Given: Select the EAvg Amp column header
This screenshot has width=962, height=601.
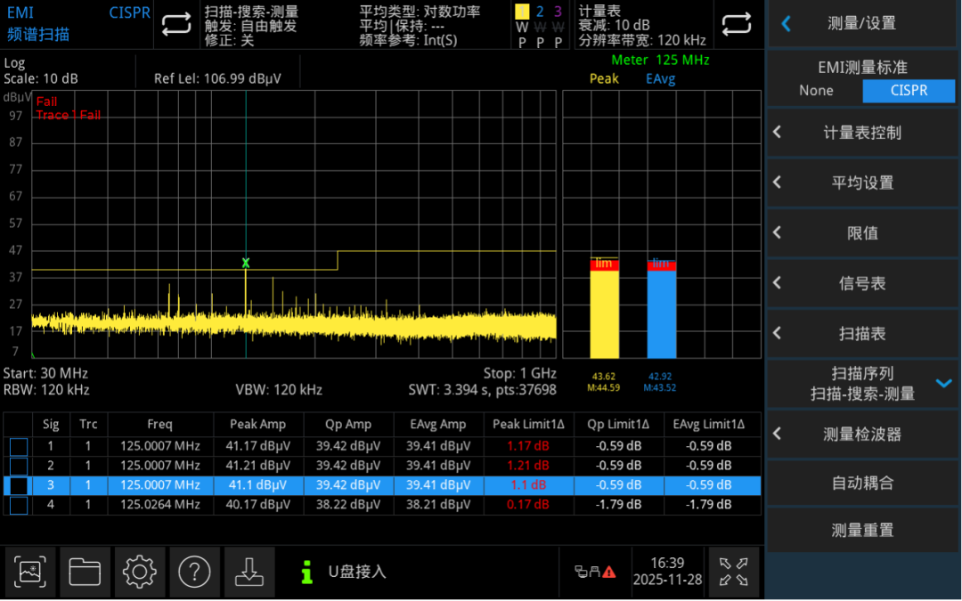Looking at the screenshot, I should click(x=438, y=425).
